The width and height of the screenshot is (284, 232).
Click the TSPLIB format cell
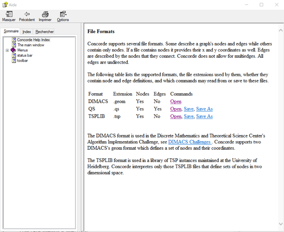[x=96, y=116]
